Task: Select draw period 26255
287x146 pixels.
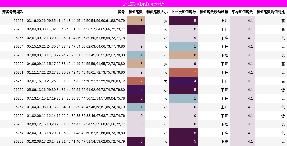Action: [x=19, y=124]
